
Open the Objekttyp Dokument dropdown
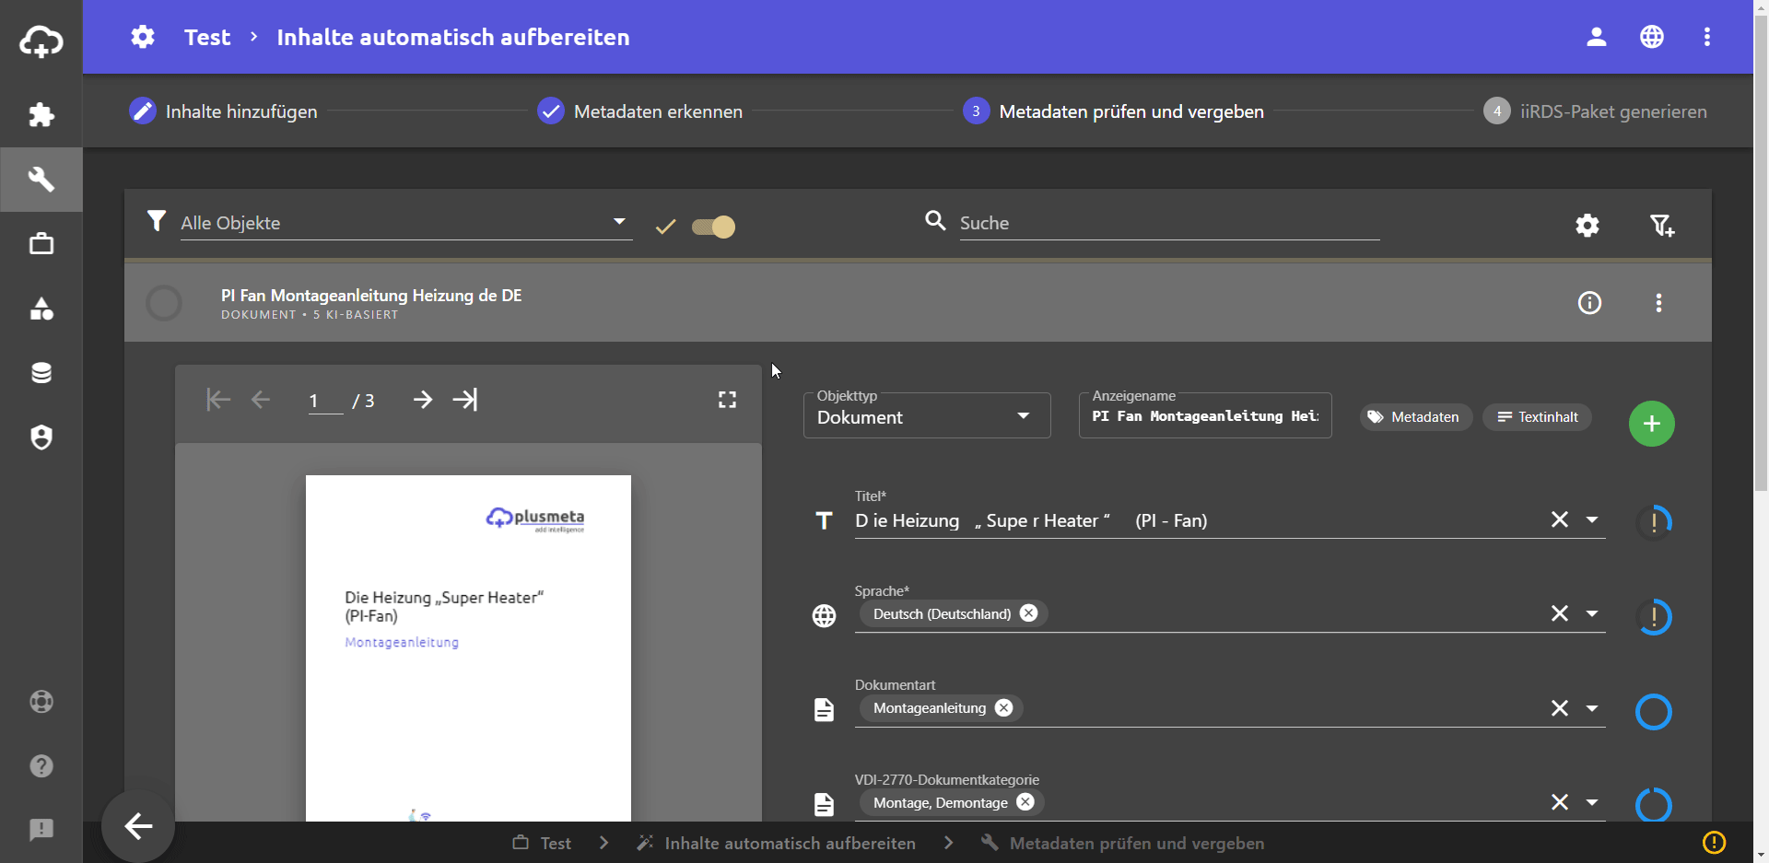[x=927, y=415]
